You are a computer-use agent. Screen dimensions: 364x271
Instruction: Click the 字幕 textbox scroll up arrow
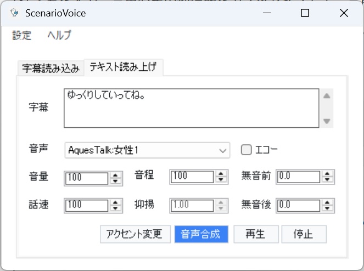[327, 96]
